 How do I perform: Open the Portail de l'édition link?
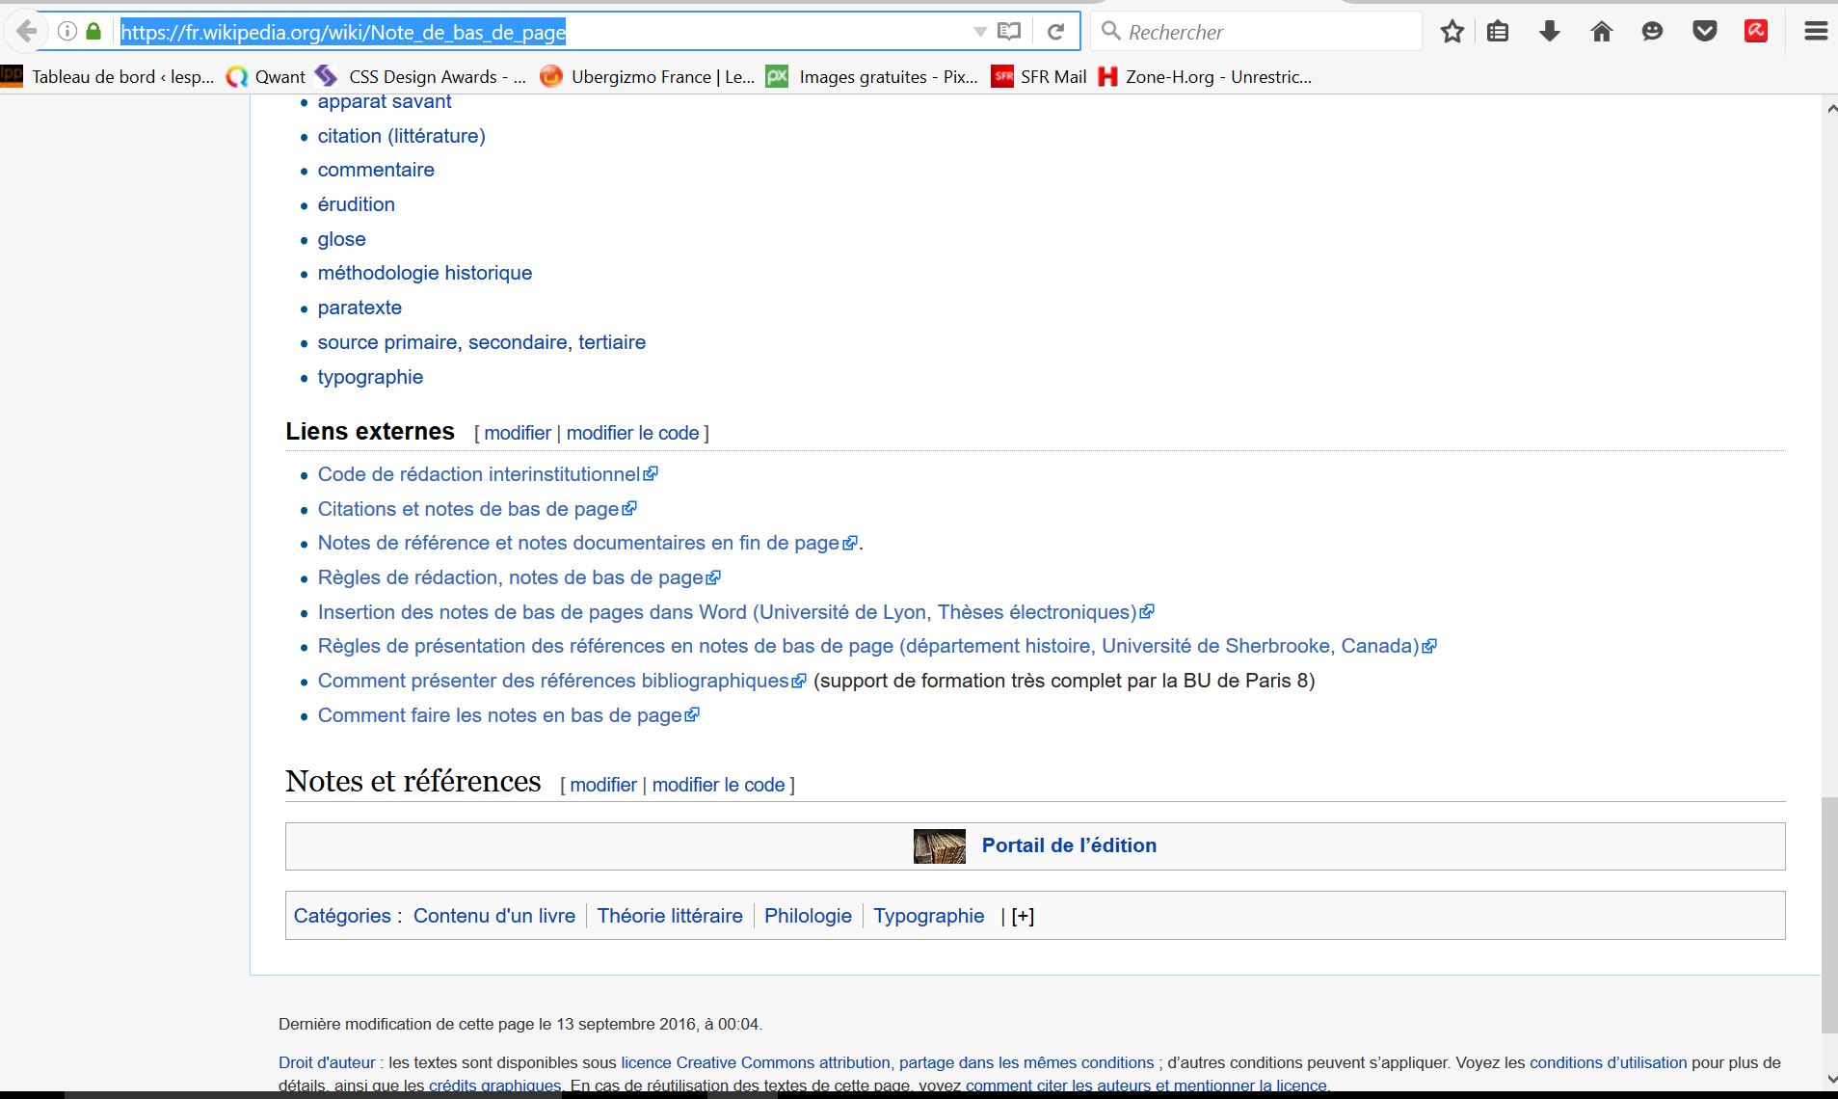click(1068, 845)
